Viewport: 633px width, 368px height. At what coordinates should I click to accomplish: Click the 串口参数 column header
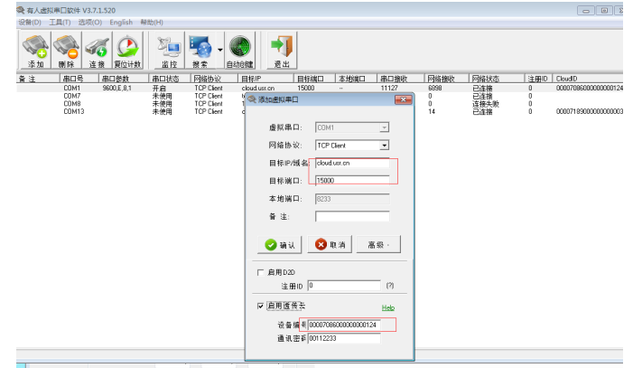[124, 79]
